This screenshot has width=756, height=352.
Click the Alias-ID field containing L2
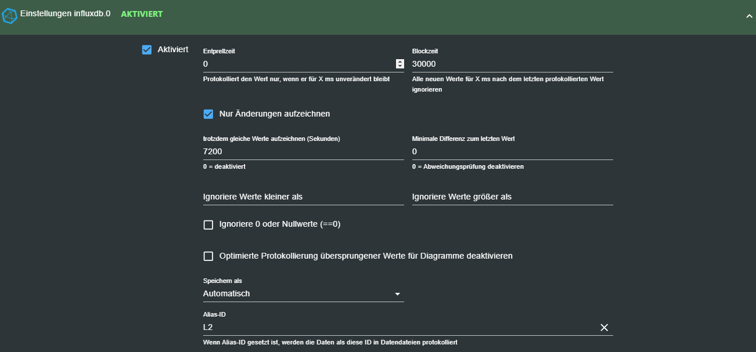(x=395, y=328)
